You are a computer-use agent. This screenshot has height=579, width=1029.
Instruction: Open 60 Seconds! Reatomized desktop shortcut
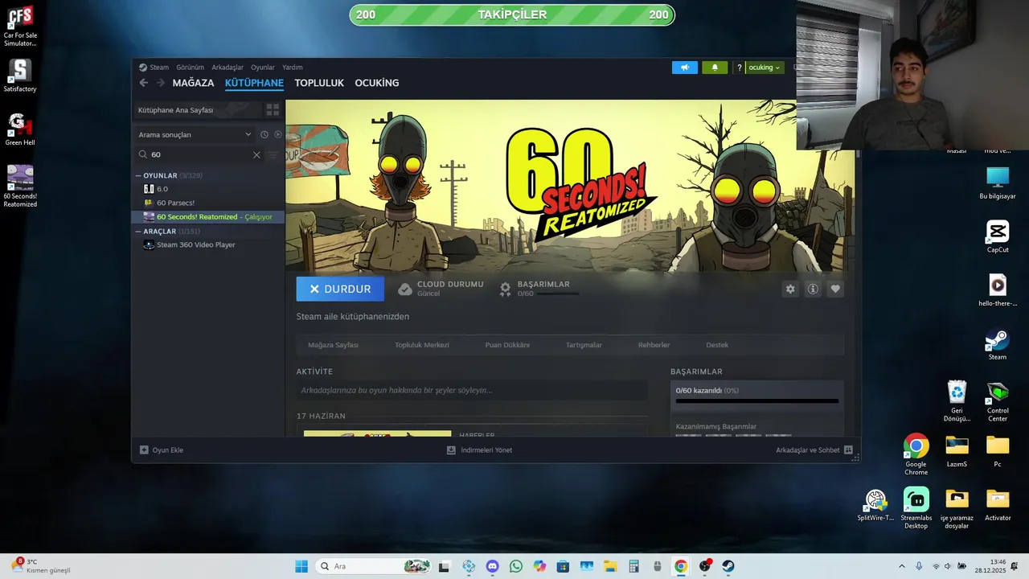(x=20, y=187)
